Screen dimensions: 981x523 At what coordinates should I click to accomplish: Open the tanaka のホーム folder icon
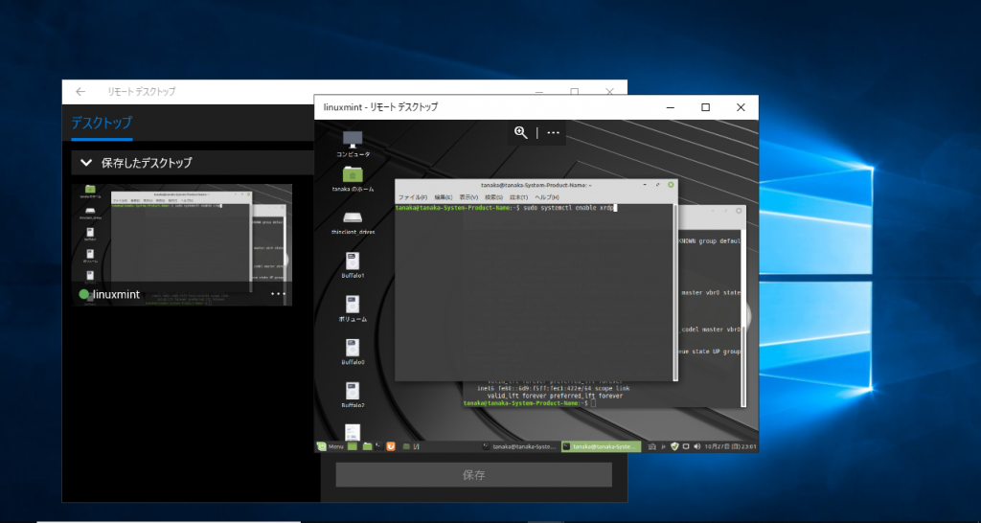(x=353, y=179)
